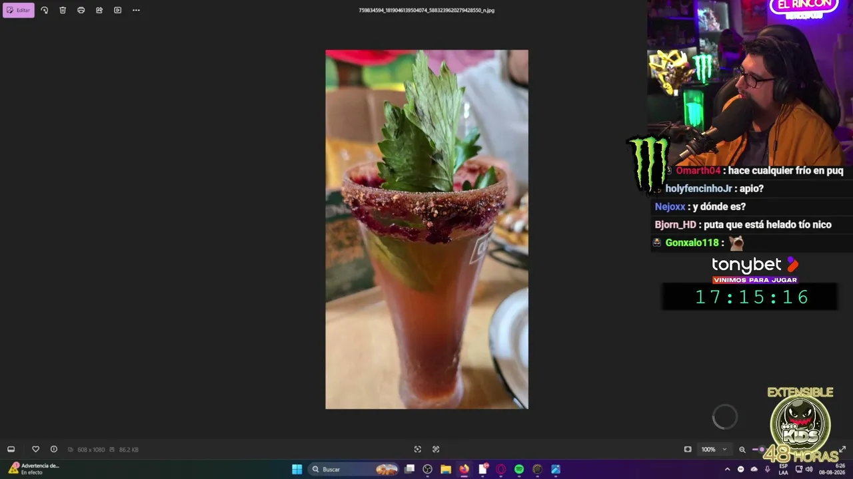The width and height of the screenshot is (853, 479).
Task: Click the celery drink photo
Action: pyautogui.click(x=426, y=229)
